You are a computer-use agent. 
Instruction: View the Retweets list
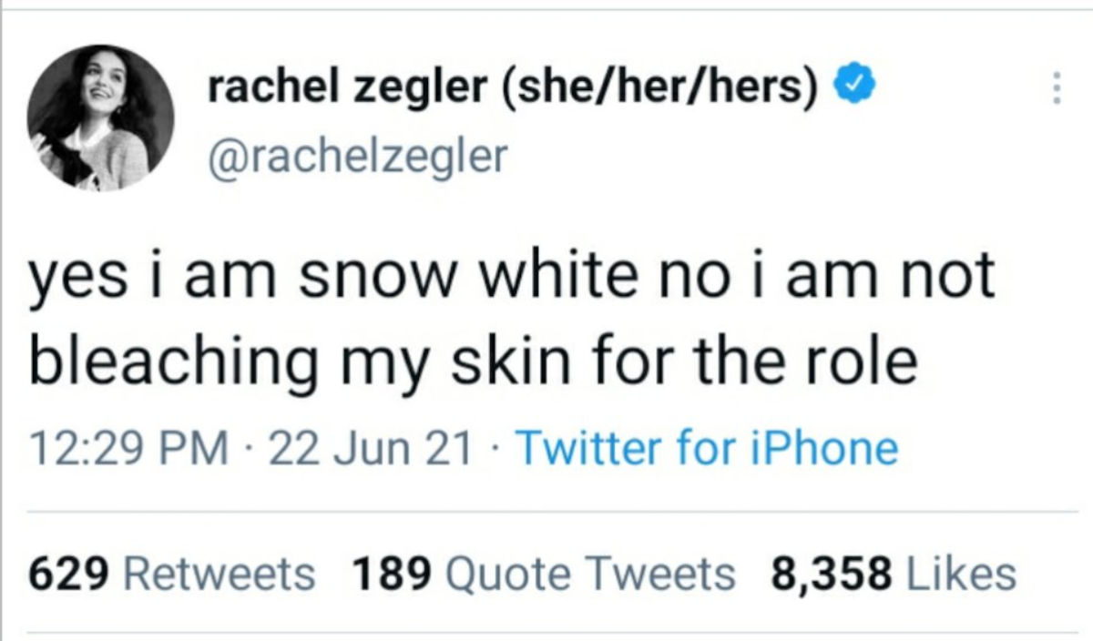point(218,574)
